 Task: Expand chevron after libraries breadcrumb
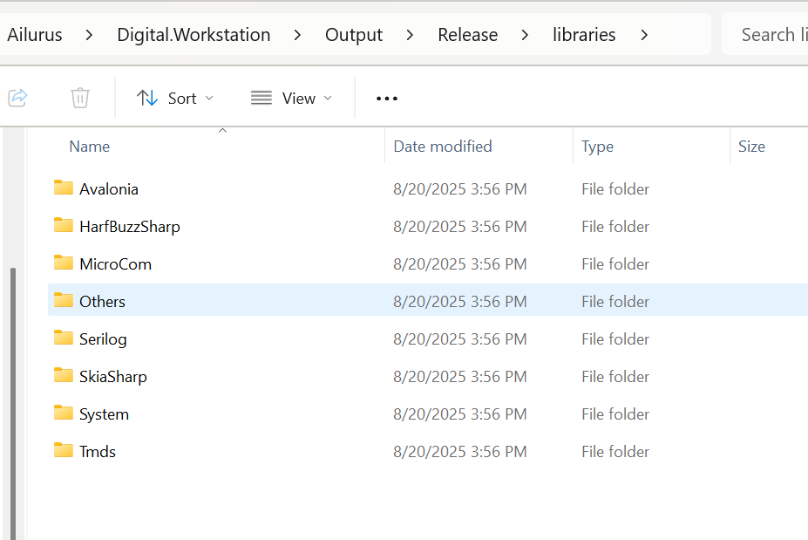644,35
